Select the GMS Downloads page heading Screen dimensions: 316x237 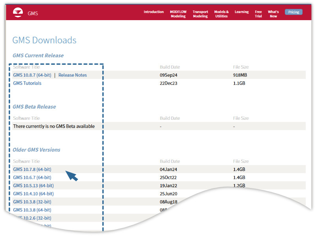[x=44, y=40]
